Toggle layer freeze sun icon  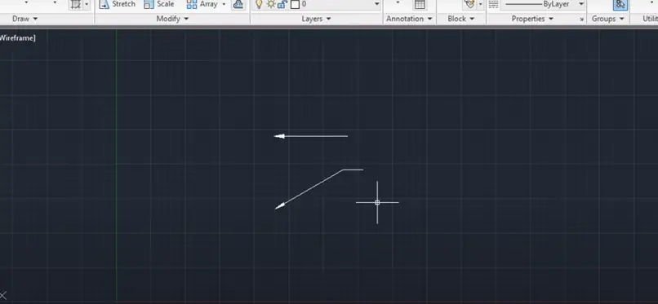click(271, 4)
